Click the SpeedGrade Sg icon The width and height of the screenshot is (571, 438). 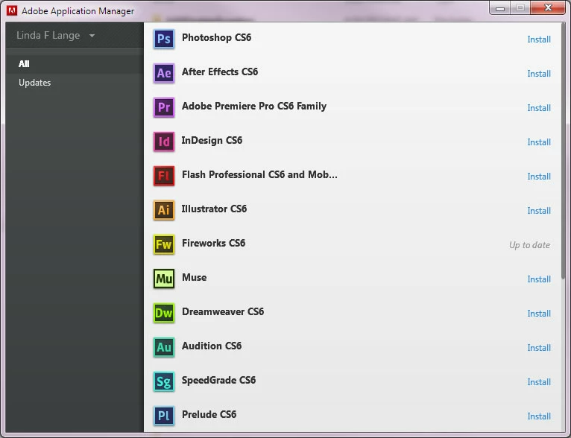click(x=164, y=381)
